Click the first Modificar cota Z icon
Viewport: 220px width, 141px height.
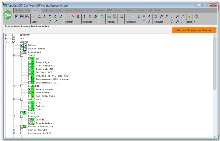point(85,16)
